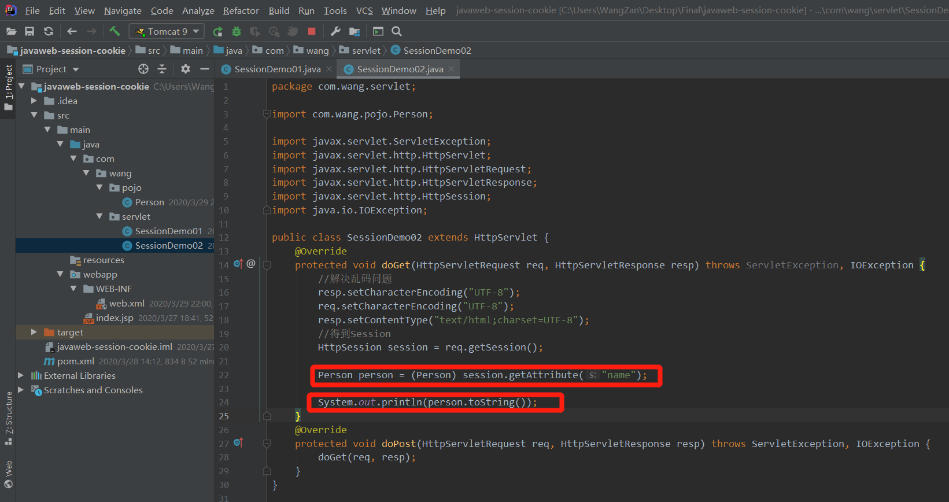The height and width of the screenshot is (502, 949).
Task: Rerun Tomcat 9 with the green run icon
Action: tap(217, 31)
